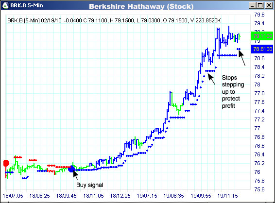Close the BRK.B chart window
This screenshot has height=203, width=275.
tap(269, 5)
